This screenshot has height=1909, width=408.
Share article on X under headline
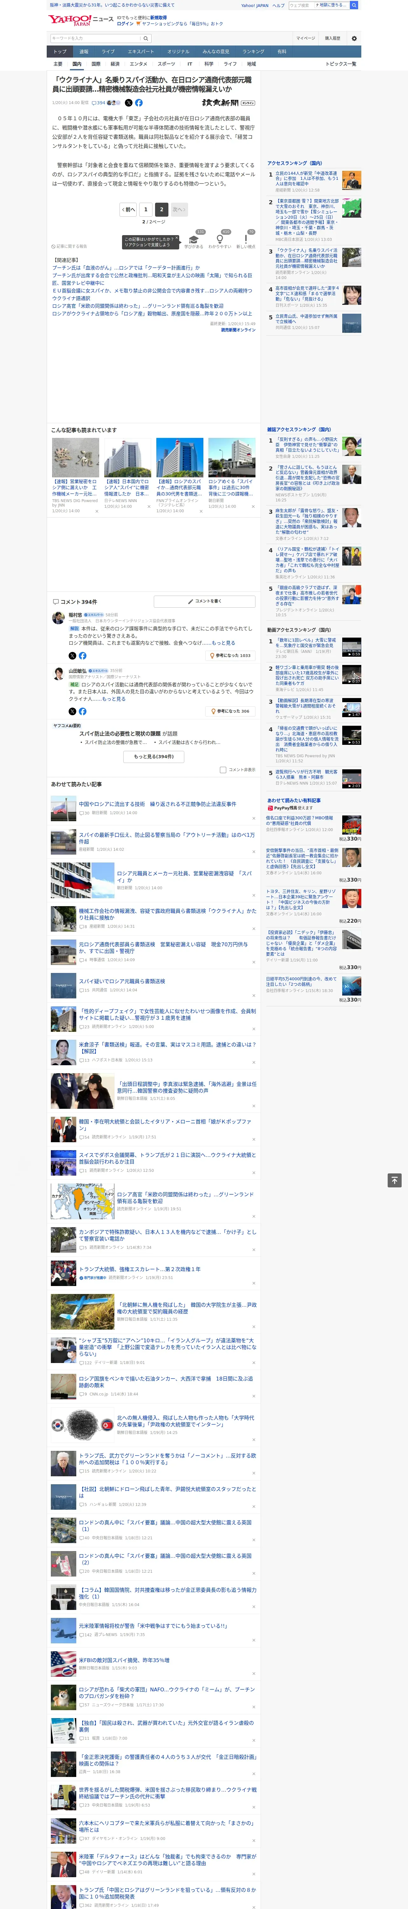(x=129, y=103)
